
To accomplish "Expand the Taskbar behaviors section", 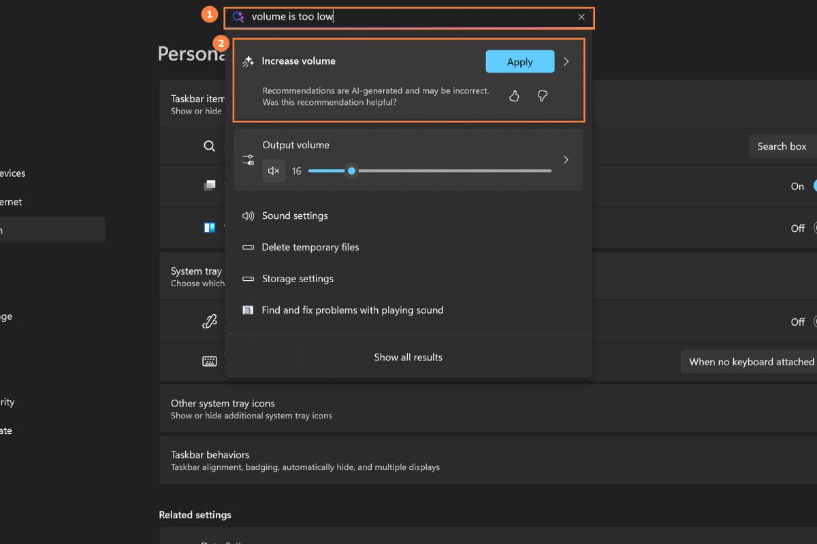I will (x=488, y=460).
